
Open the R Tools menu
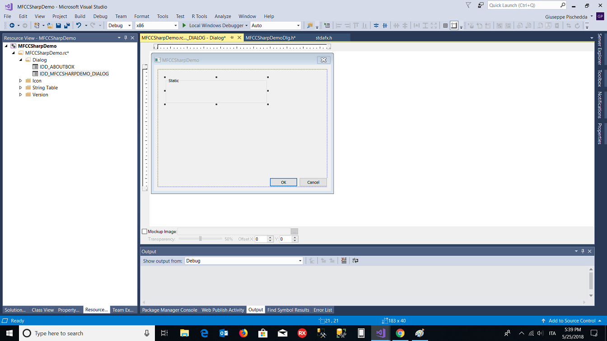coord(200,16)
